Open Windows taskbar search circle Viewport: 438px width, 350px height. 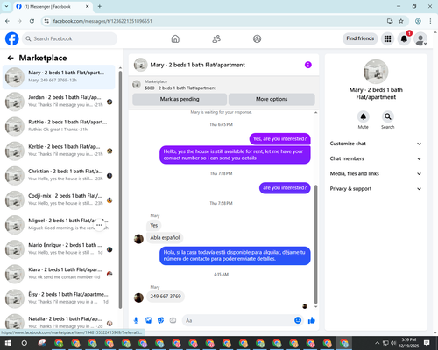(x=25, y=343)
